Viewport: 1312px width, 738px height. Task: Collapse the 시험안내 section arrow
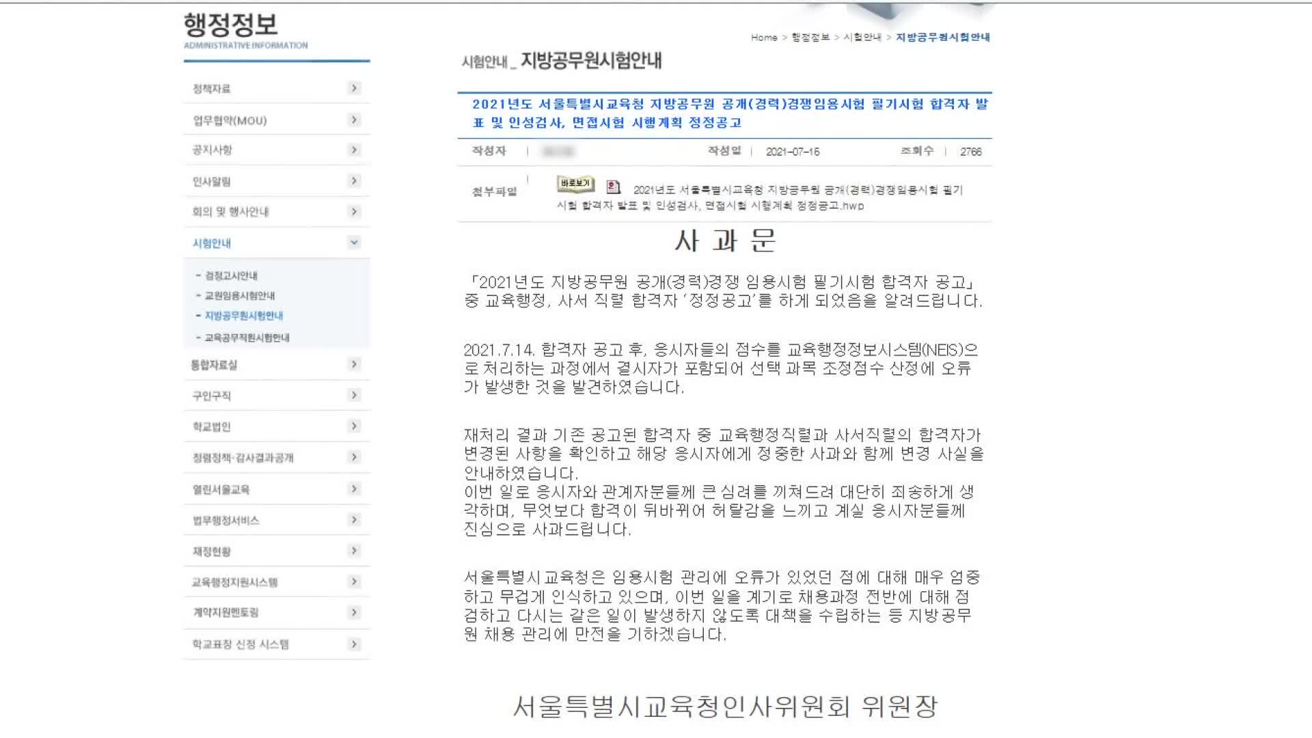click(x=354, y=242)
